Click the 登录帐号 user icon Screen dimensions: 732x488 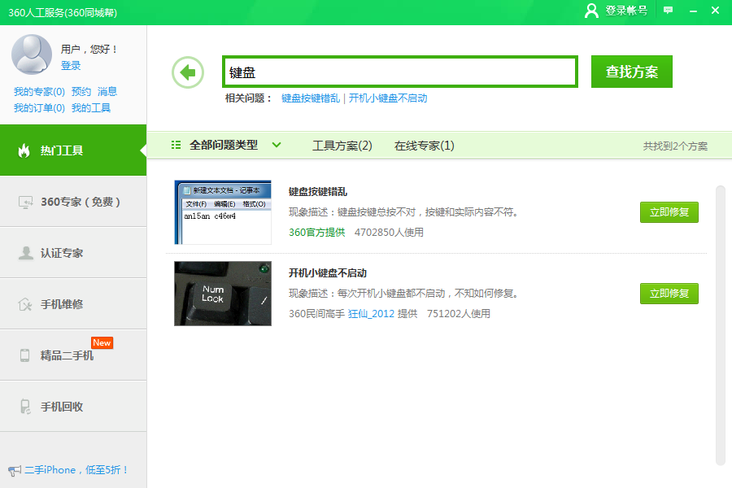click(592, 11)
